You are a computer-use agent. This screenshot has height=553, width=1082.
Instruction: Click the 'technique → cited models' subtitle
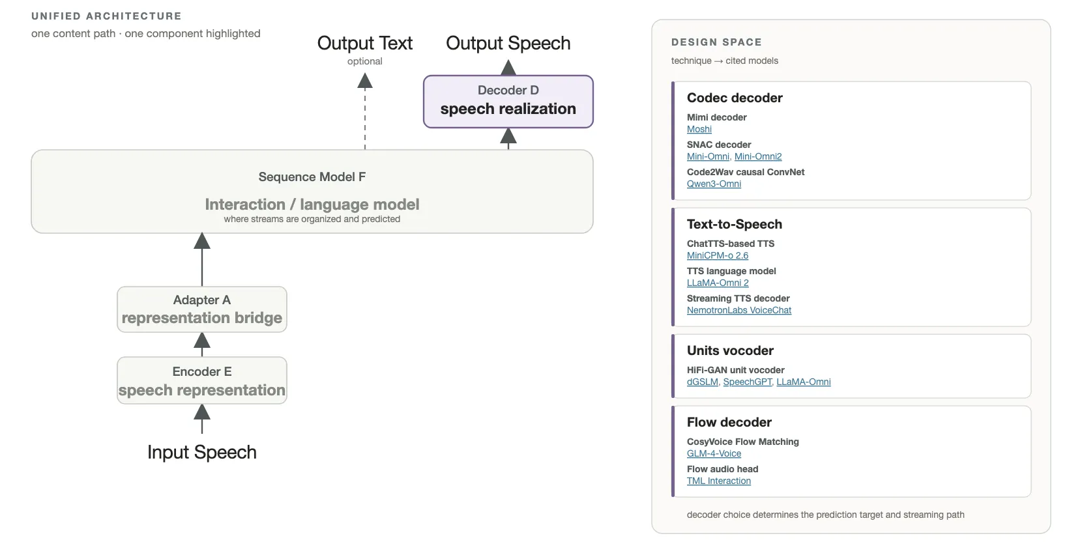725,61
